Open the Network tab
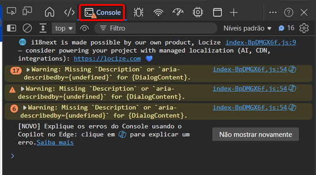 tap(158, 12)
